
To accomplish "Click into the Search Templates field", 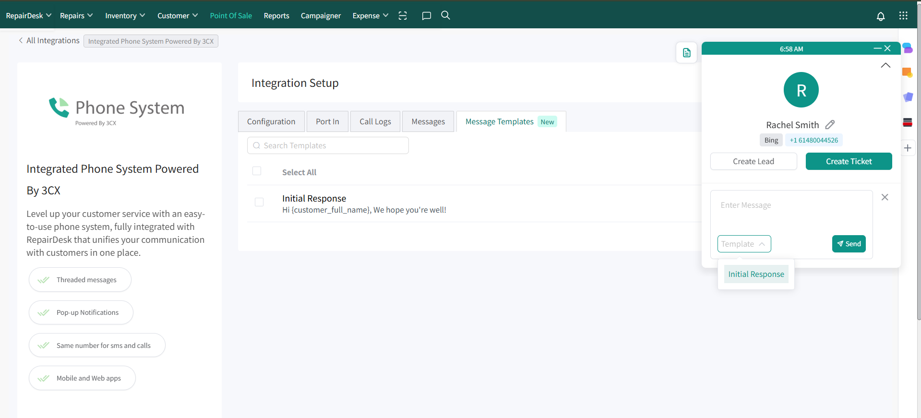I will click(328, 145).
